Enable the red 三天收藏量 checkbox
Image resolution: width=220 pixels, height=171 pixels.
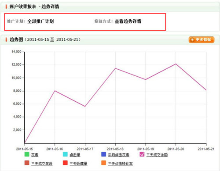point(65,163)
